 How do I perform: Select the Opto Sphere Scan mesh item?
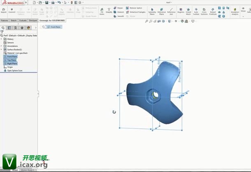[x=13, y=71]
